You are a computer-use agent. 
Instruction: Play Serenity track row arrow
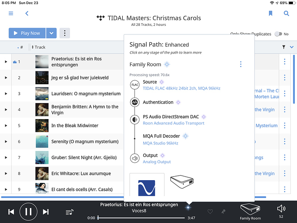[x=6, y=141]
